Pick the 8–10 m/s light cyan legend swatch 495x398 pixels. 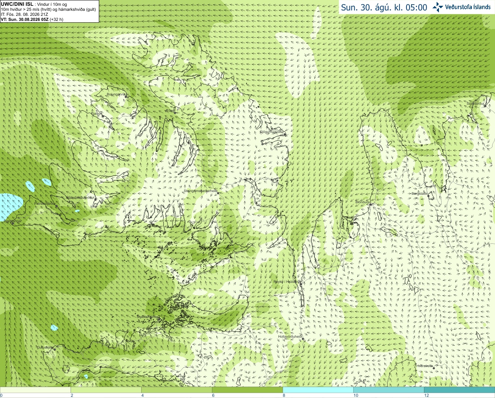pyautogui.click(x=318, y=390)
